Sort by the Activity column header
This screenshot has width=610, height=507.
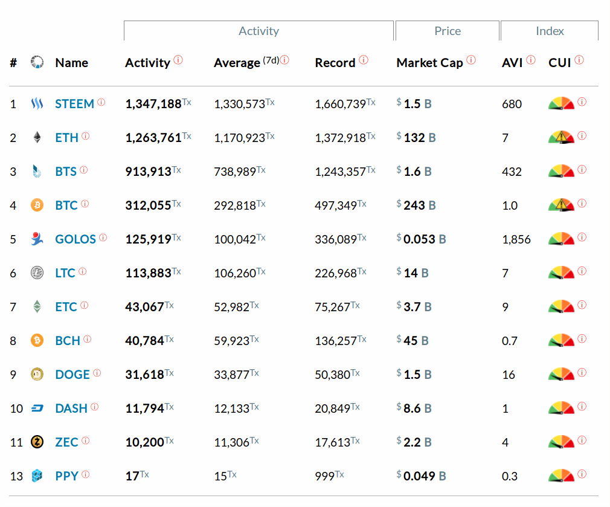point(148,63)
